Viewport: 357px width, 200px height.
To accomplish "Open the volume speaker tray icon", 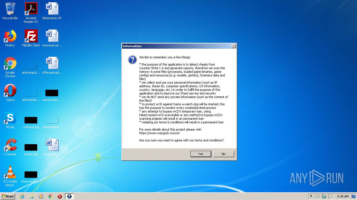I will [317, 196].
